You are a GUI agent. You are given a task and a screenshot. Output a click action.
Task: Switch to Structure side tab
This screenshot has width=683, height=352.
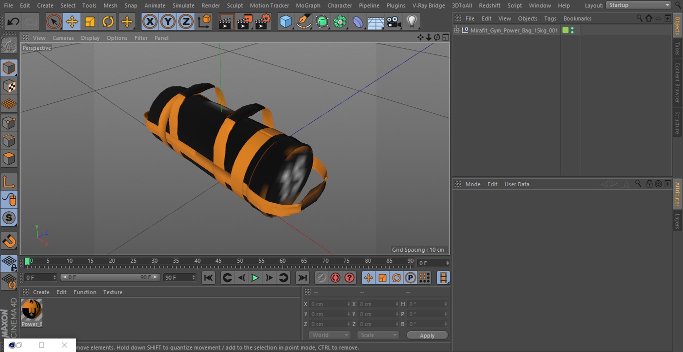click(x=677, y=123)
